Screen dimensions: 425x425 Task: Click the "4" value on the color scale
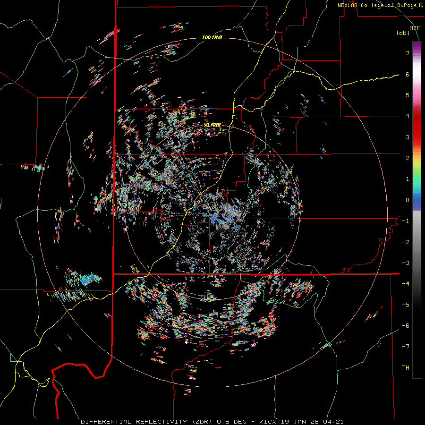point(408,116)
